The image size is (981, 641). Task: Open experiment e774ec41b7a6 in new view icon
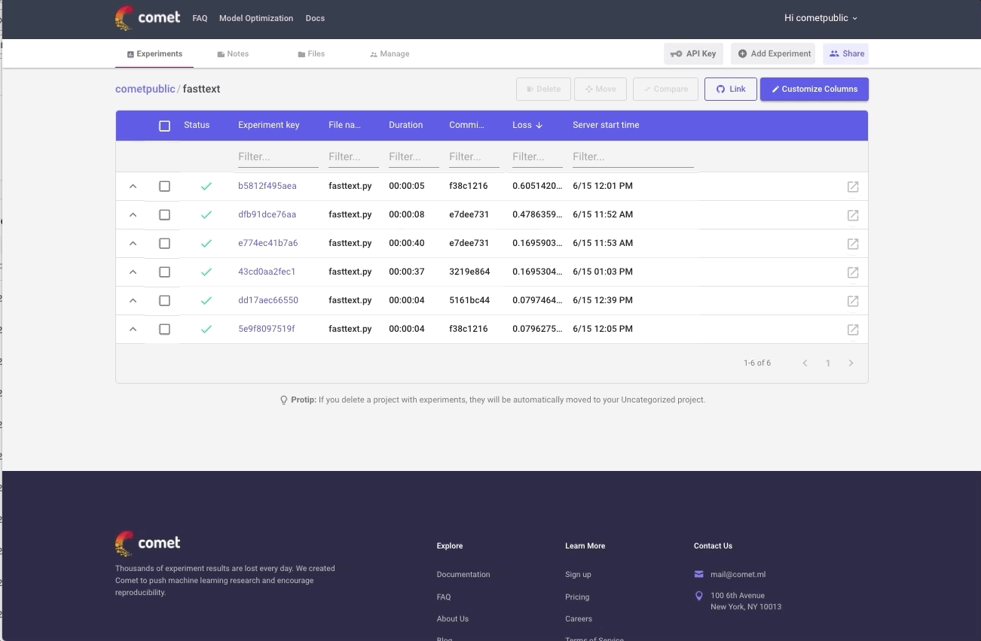853,244
